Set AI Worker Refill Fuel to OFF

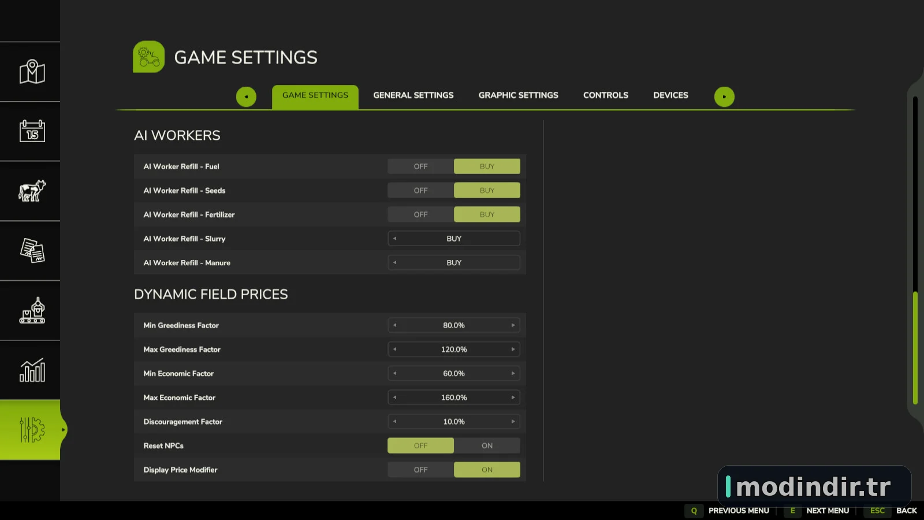pos(420,166)
